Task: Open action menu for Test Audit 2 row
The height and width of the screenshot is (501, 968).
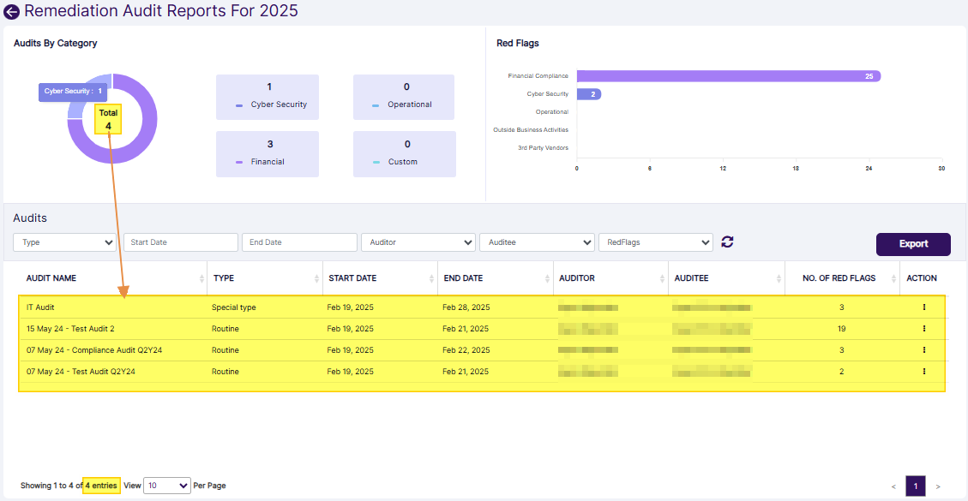Action: [x=923, y=328]
